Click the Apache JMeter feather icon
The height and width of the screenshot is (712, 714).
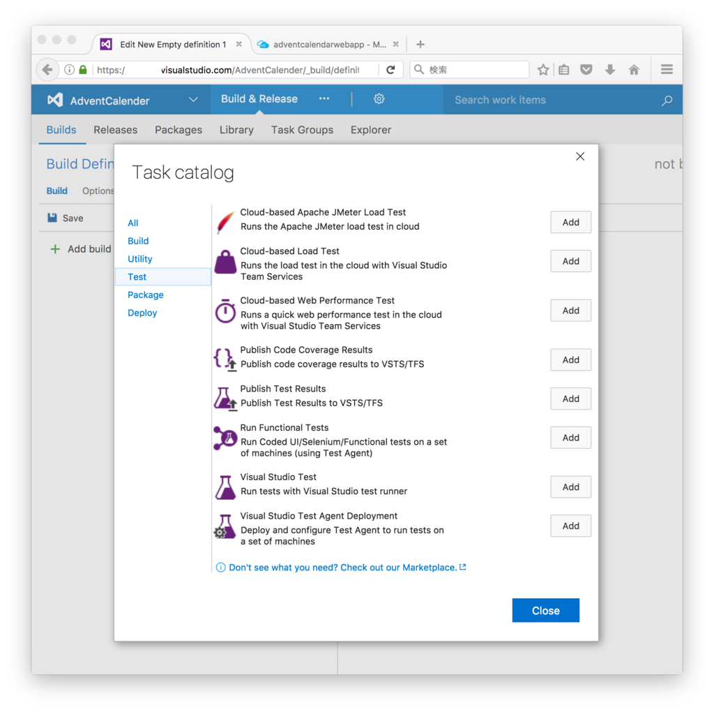pos(225,222)
